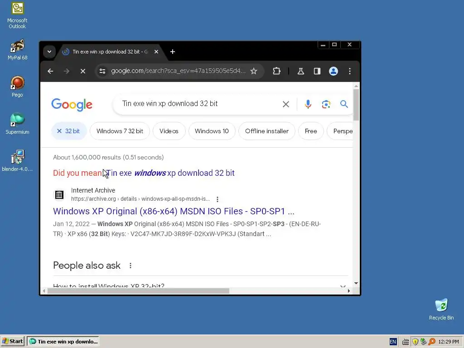
Task: Expand 'How to install Windows XP 32-bit?' question
Action: (x=200, y=286)
